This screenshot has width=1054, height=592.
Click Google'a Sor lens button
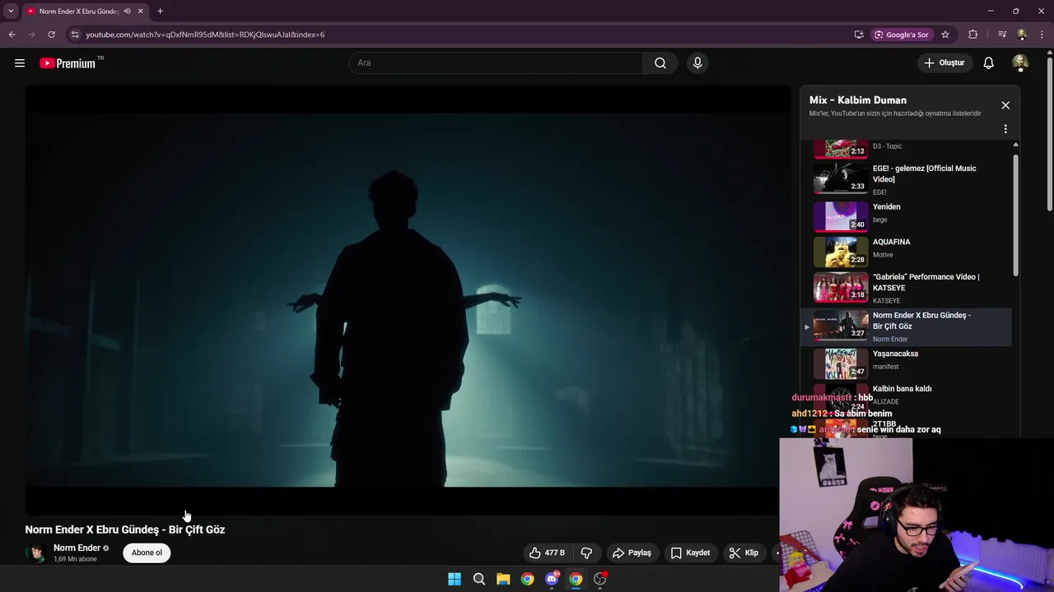pos(902,35)
